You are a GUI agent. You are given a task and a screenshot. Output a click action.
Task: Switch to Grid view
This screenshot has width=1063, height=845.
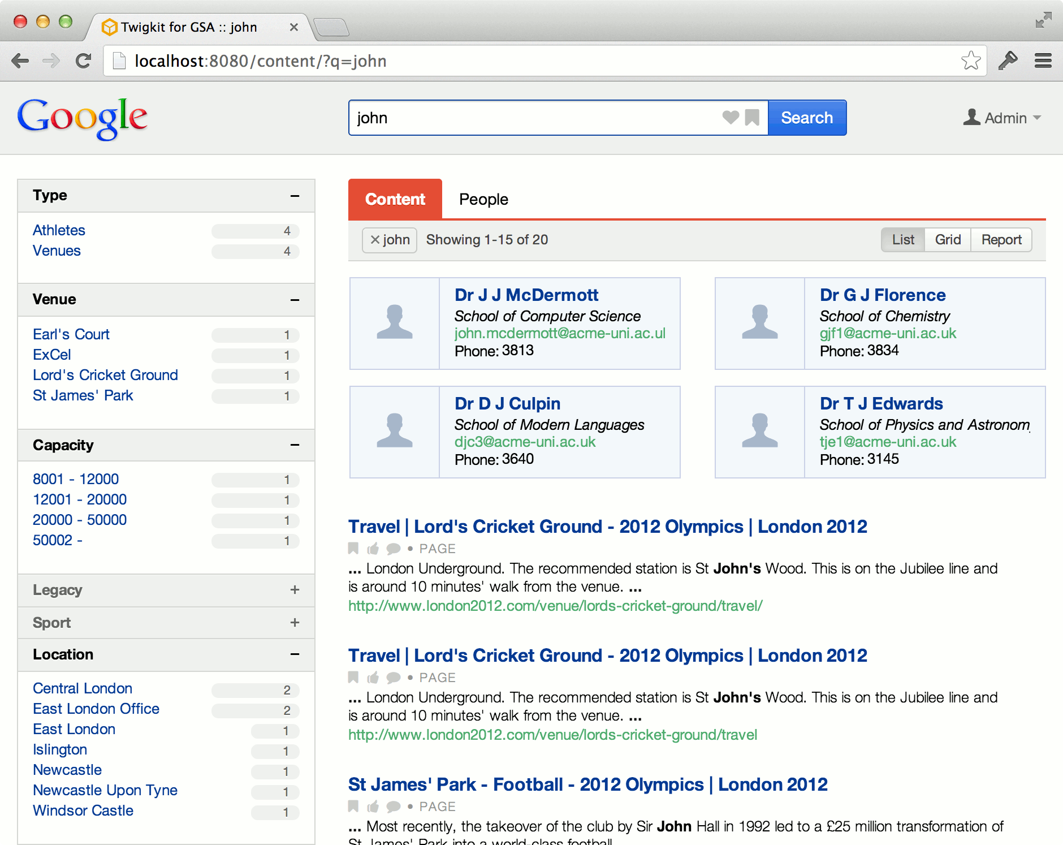[948, 240]
